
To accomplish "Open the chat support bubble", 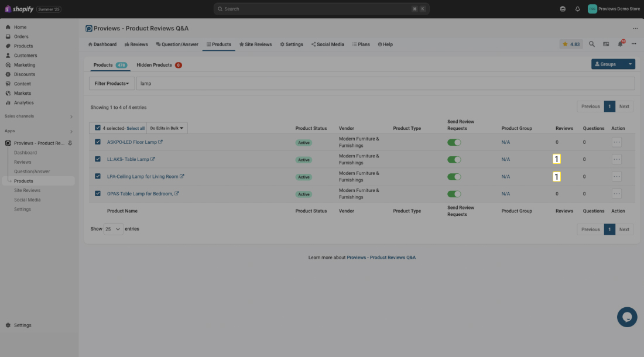I will coord(627,317).
